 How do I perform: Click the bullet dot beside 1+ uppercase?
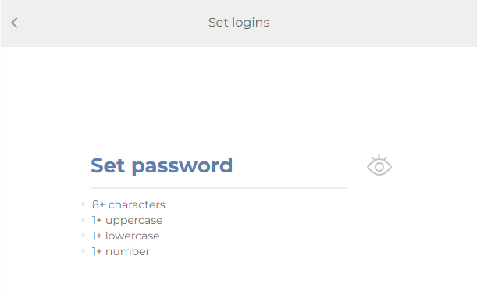[83, 219]
